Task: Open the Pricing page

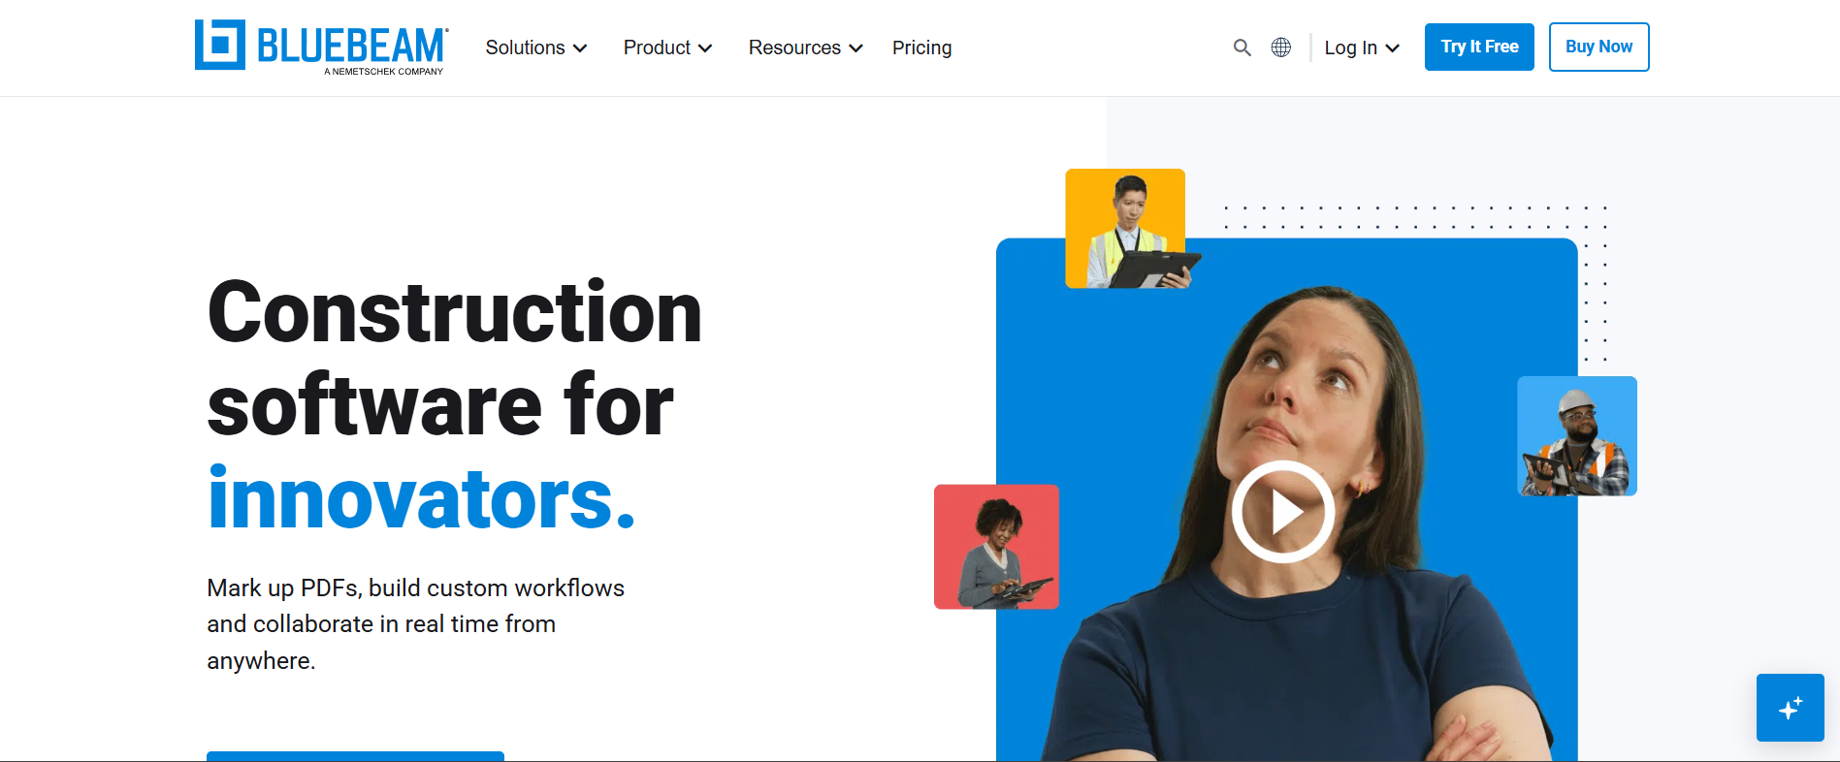Action: click(921, 48)
